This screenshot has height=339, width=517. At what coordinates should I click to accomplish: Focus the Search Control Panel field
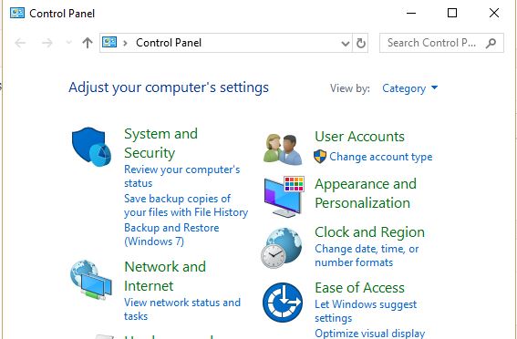coord(432,43)
